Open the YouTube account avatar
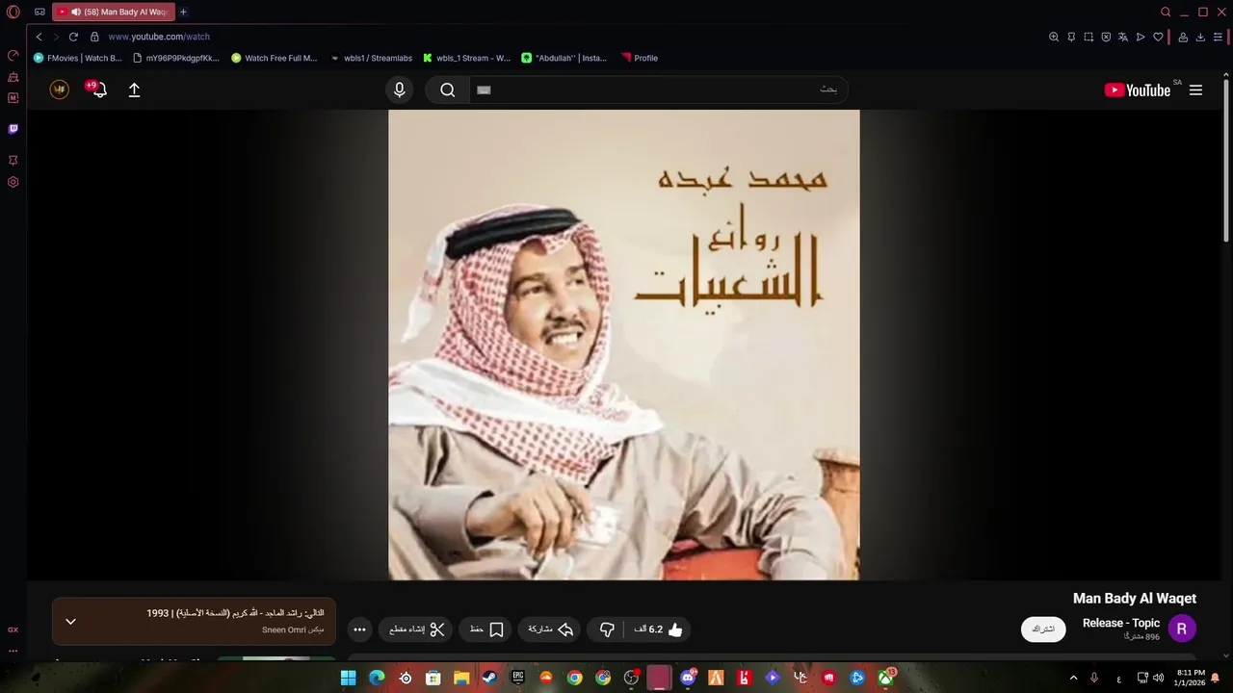 60,90
